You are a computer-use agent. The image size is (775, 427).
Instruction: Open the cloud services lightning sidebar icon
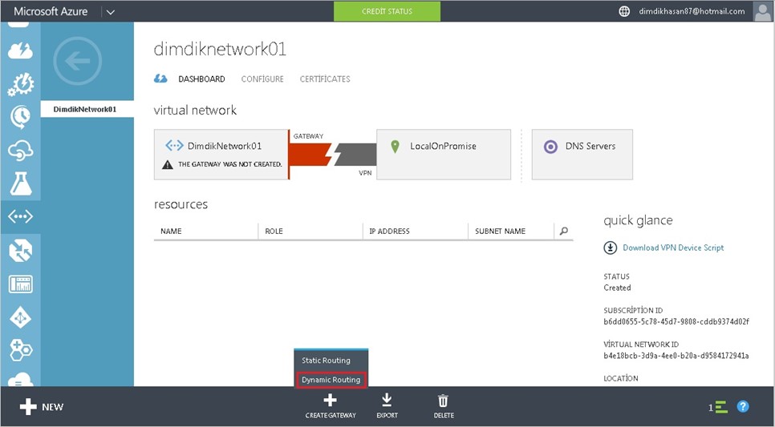tap(20, 50)
